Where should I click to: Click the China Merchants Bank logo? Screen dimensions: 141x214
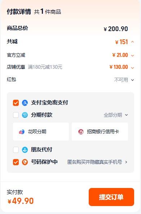coord(81,132)
